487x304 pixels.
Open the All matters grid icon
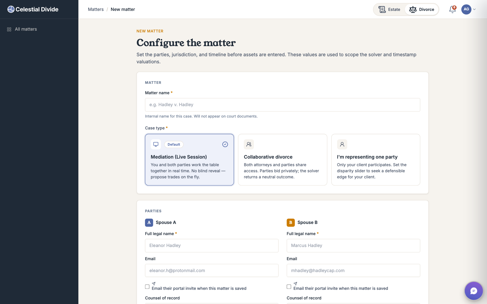(9, 29)
